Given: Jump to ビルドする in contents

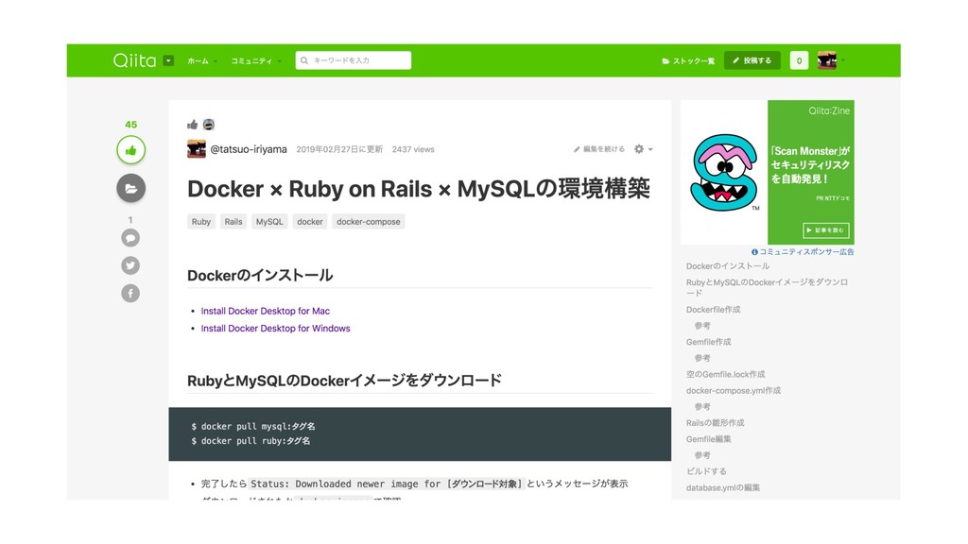Looking at the screenshot, I should tap(706, 471).
